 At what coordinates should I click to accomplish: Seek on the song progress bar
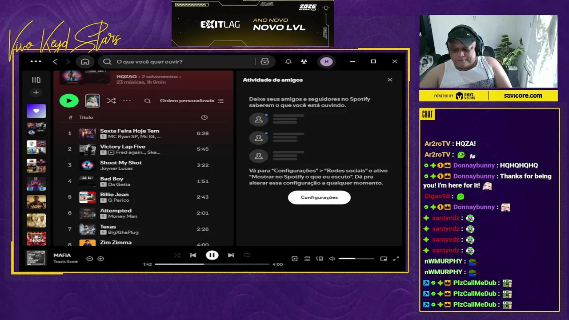[x=212, y=264]
